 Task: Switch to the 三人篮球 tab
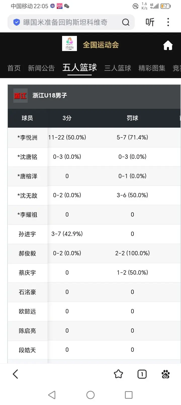118,68
